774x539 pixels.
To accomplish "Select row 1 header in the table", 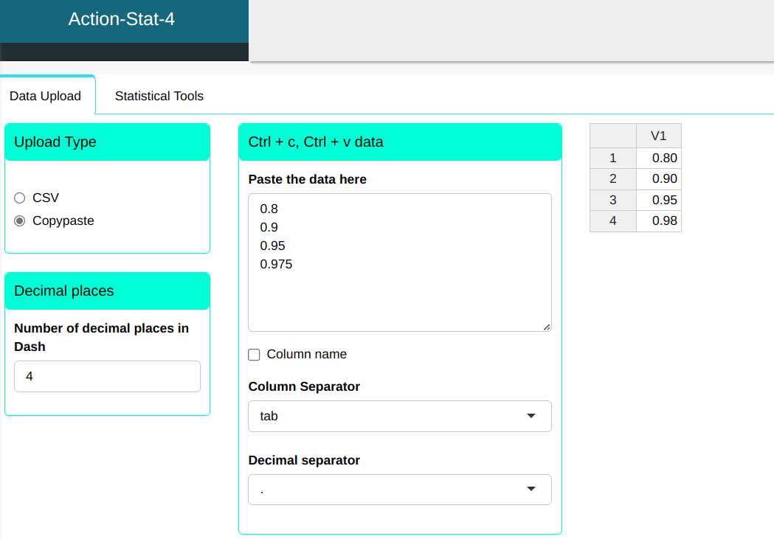I will [612, 158].
